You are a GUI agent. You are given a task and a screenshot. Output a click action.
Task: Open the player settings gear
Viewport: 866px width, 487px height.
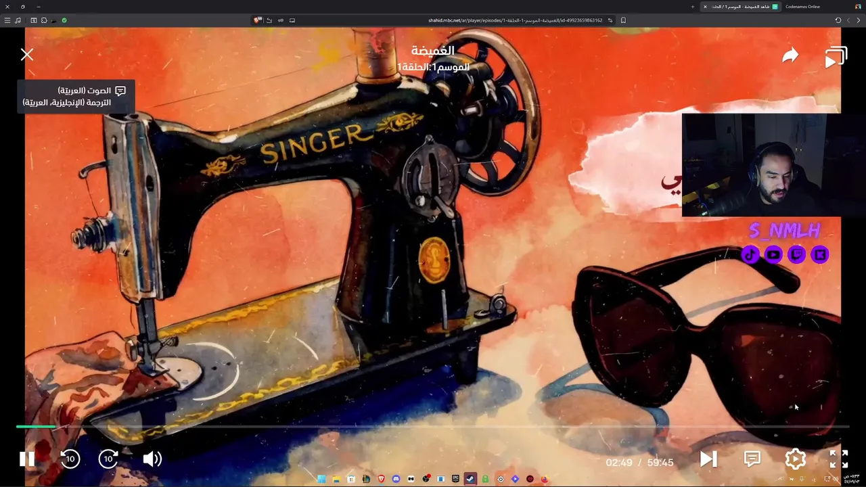click(796, 459)
